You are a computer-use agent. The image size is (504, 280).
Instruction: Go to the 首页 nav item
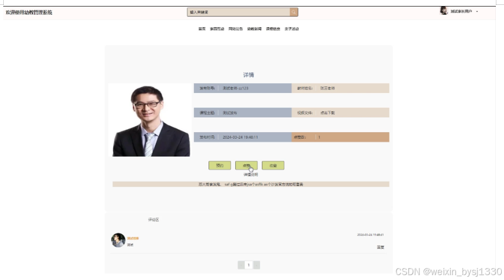click(x=202, y=29)
